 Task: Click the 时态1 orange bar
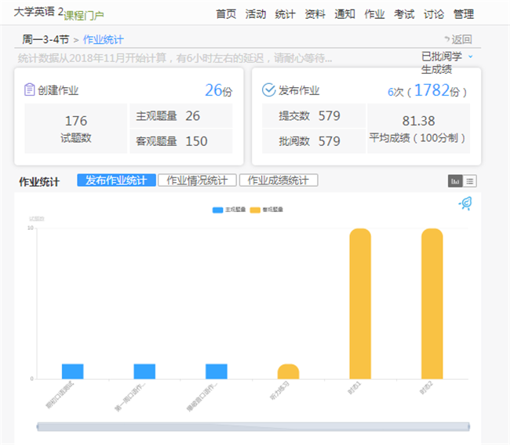[360, 304]
